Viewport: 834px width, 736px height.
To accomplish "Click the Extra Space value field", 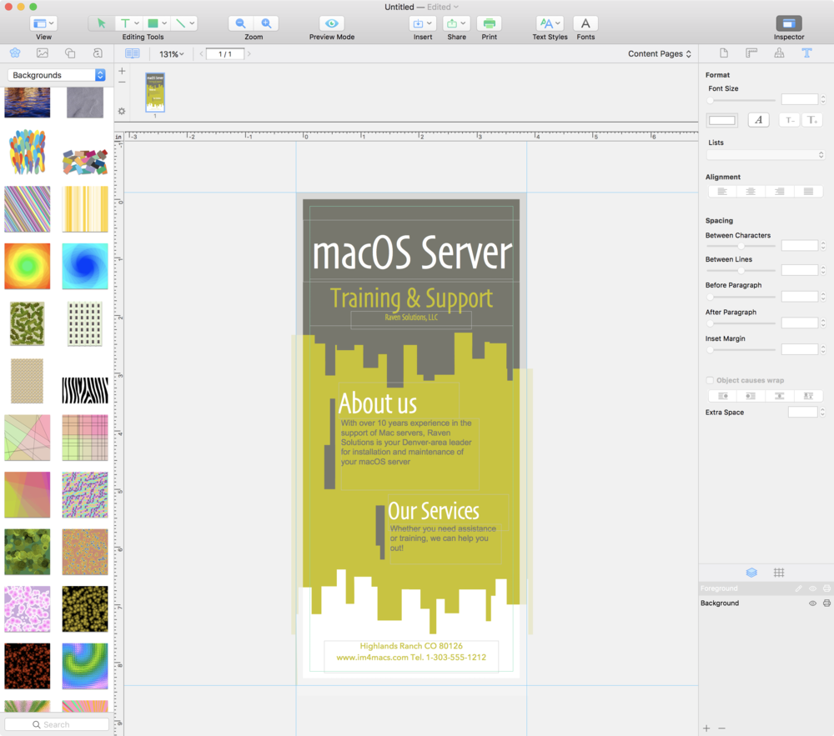I will [x=802, y=413].
